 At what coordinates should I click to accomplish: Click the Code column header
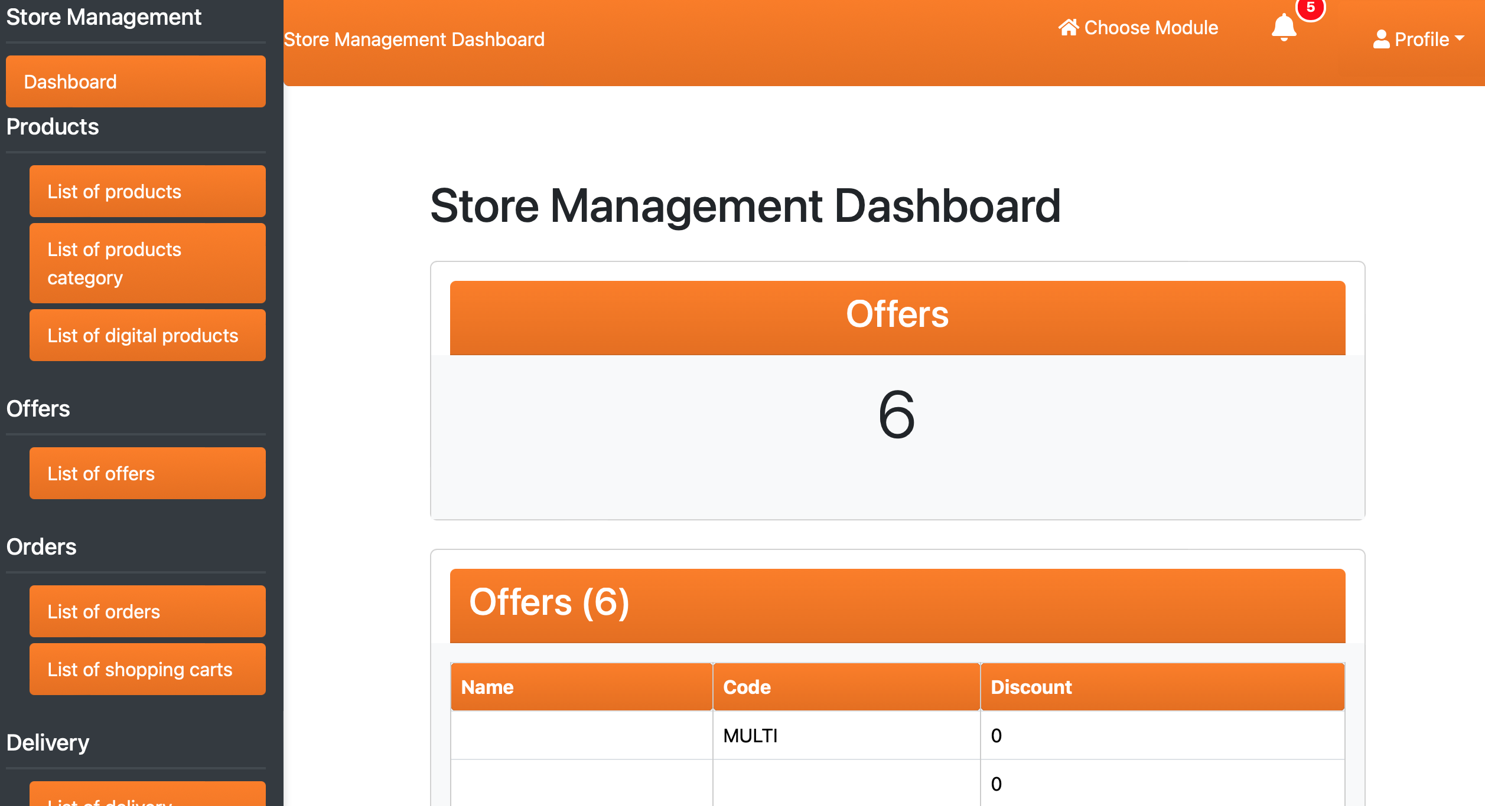coord(846,687)
